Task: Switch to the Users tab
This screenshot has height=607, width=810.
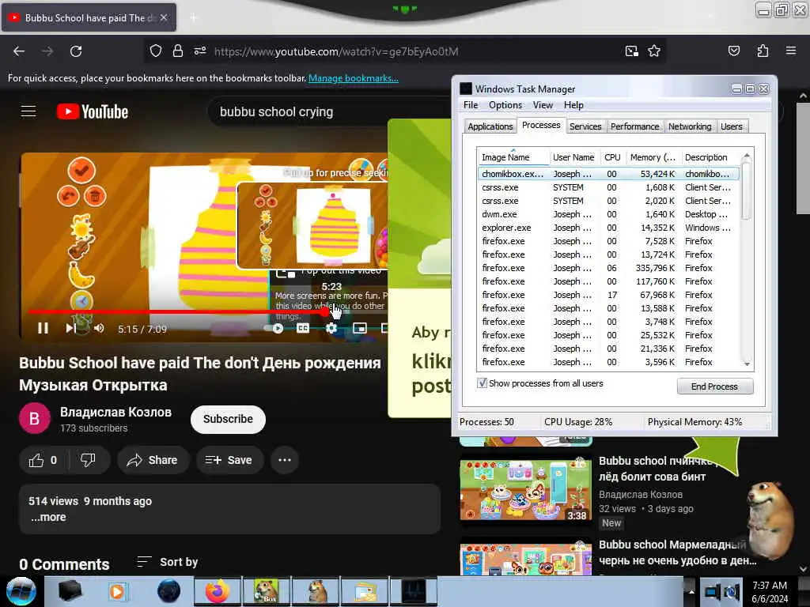Action: pos(731,126)
